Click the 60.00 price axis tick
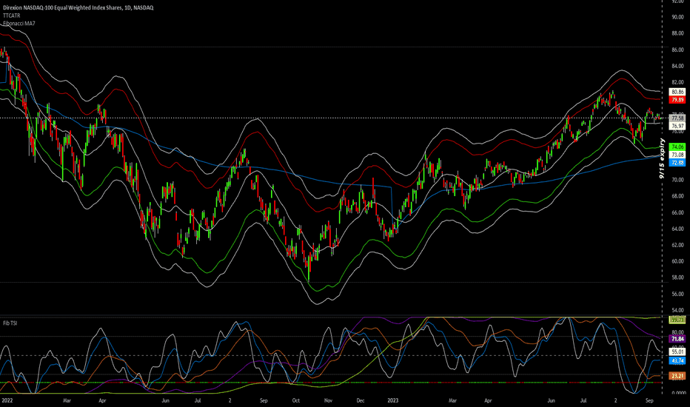The height and width of the screenshot is (407, 690). pos(677,261)
